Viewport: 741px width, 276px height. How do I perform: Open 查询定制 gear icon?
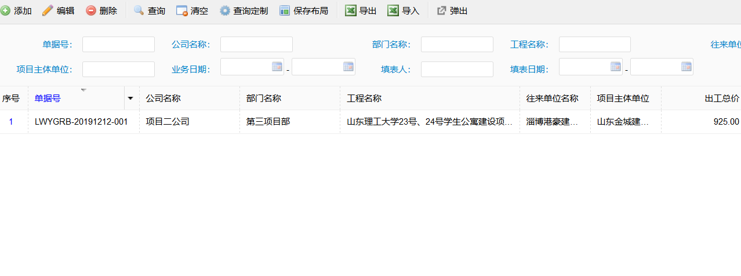(225, 10)
